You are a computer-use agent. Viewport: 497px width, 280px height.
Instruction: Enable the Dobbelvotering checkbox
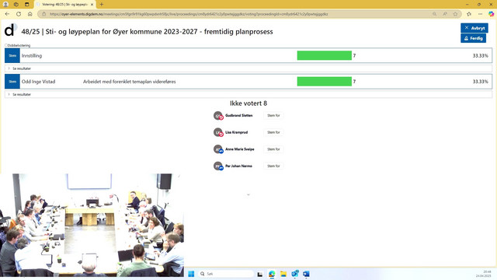(5, 45)
